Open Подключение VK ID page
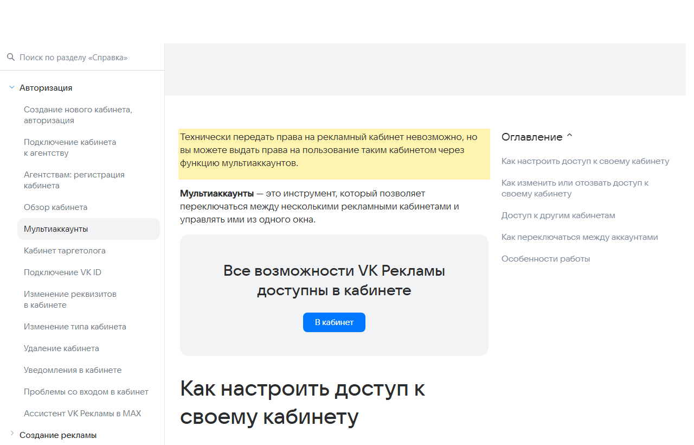This screenshot has height=445, width=694. tap(62, 272)
